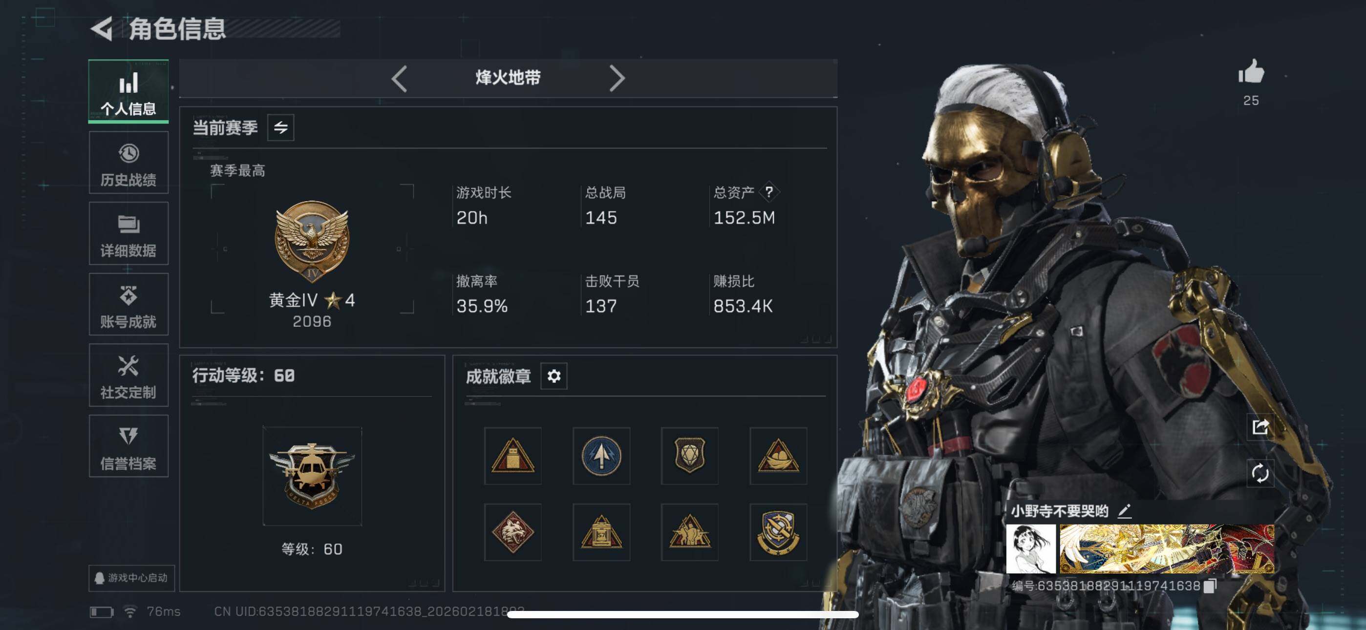Open the 成就徽章 settings gear
The height and width of the screenshot is (630, 1366).
tap(554, 376)
